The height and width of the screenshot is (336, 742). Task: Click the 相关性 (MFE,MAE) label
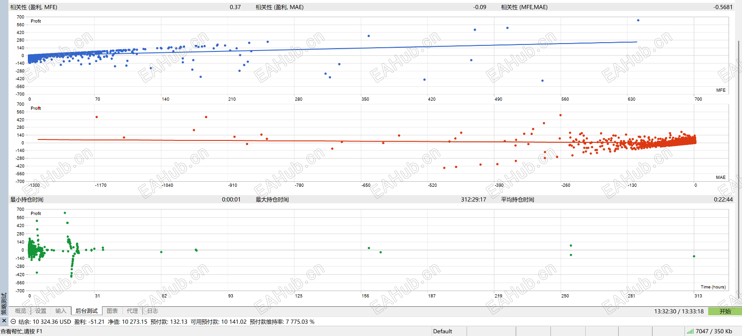[x=524, y=7]
